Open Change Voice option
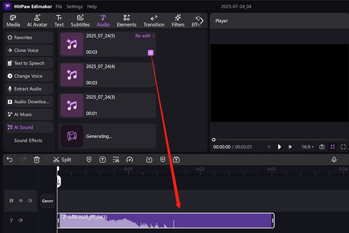 29,76
